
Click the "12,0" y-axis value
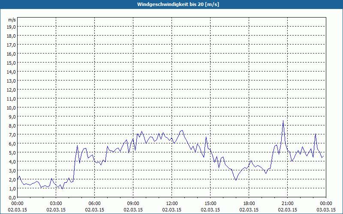[x=12, y=90]
